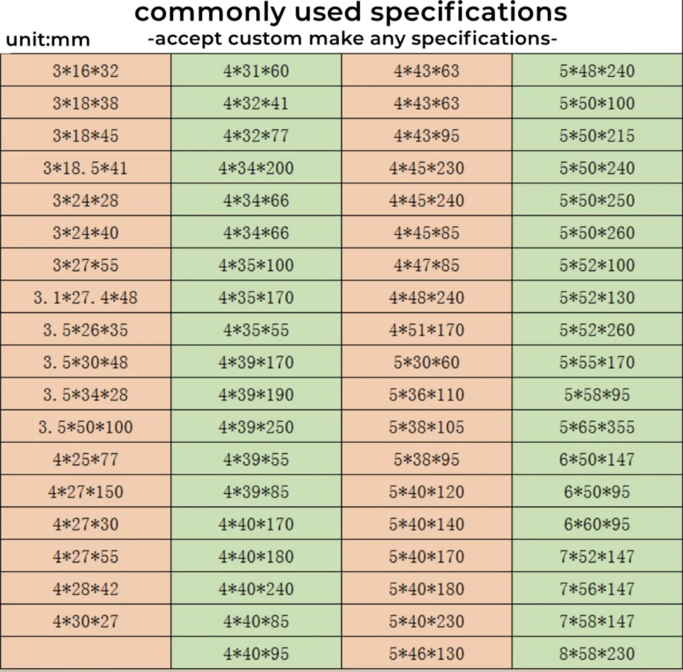Click the 4*27*150 specification cell

coord(85,492)
